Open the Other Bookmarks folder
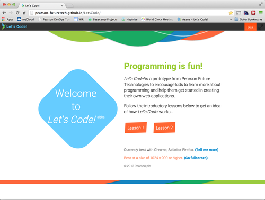 [249, 19]
